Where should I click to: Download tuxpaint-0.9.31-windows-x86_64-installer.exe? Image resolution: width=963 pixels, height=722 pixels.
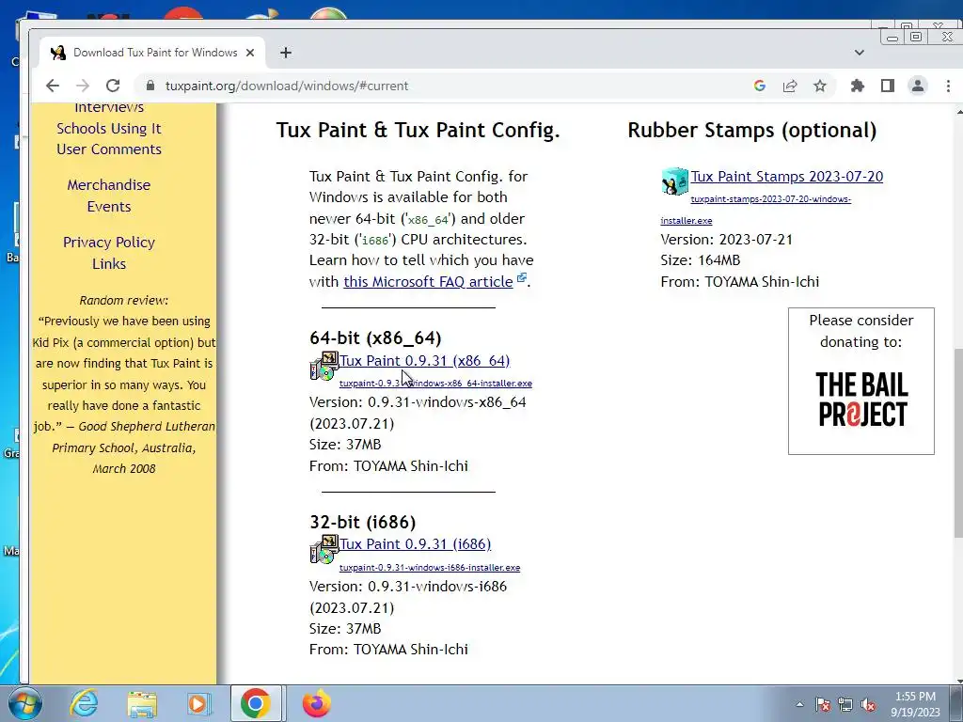pyautogui.click(x=435, y=384)
